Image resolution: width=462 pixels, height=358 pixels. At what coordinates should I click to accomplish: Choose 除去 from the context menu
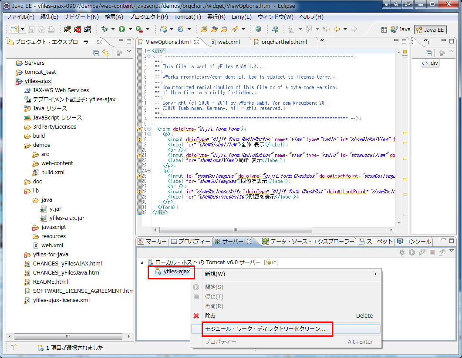pos(210,316)
